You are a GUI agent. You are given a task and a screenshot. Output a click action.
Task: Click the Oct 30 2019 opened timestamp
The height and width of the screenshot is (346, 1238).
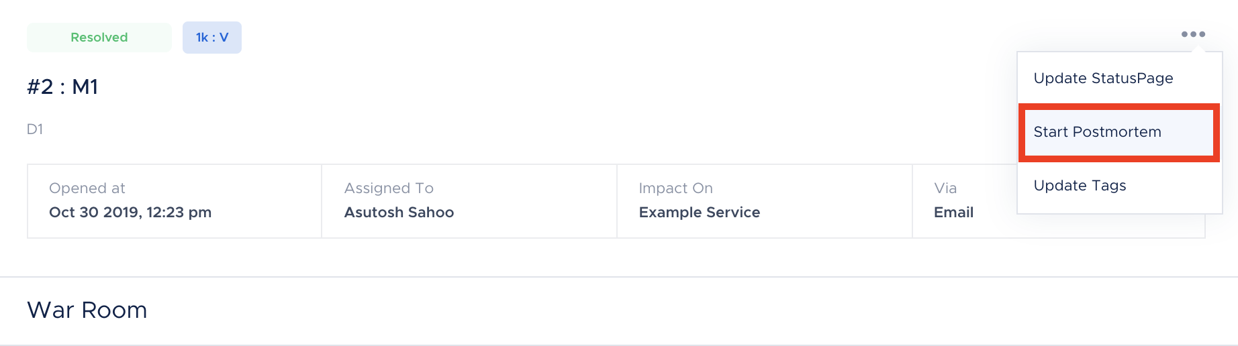130,213
